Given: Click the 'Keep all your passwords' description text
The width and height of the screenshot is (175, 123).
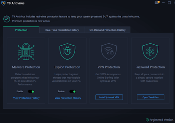Looking at the screenshot, I should [149, 78].
